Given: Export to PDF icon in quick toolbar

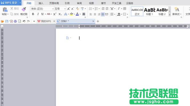Looking at the screenshot, I should pyautogui.click(x=11, y=21).
